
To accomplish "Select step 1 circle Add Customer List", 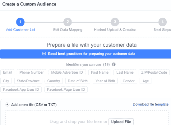I will [x=20, y=22].
